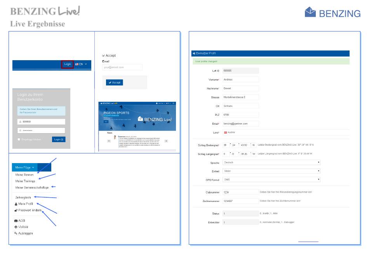Open the EN language selector
The height and width of the screenshot is (261, 369).
pyautogui.click(x=81, y=64)
